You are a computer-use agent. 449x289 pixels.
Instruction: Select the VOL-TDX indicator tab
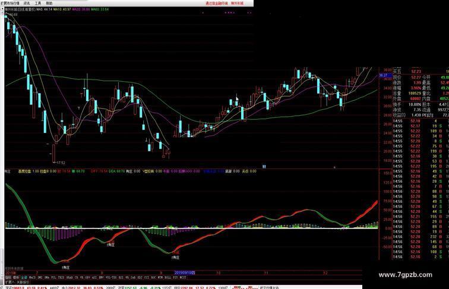tap(111, 278)
